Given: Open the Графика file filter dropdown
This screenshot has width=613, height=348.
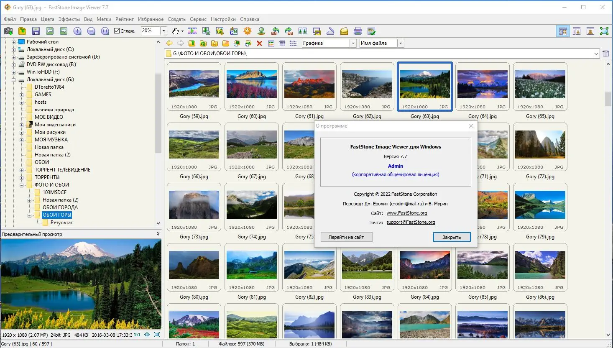Looking at the screenshot, I should 352,43.
